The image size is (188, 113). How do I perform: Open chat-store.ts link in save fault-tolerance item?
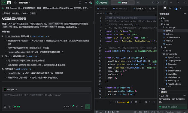[x=23, y=69]
